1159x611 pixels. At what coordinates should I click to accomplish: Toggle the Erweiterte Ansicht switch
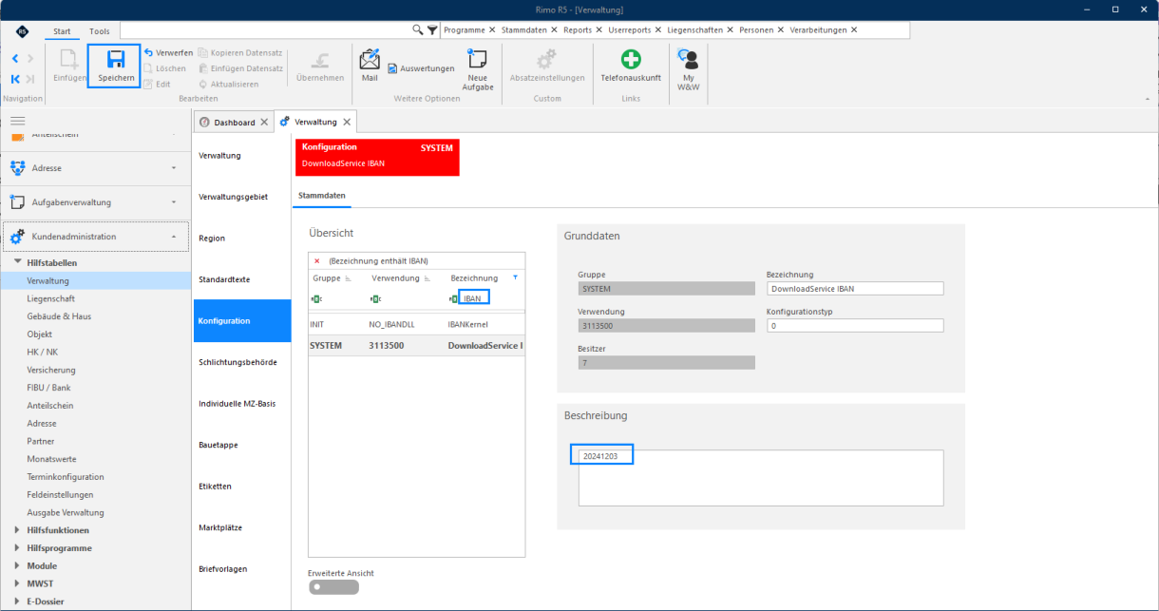tap(333, 587)
